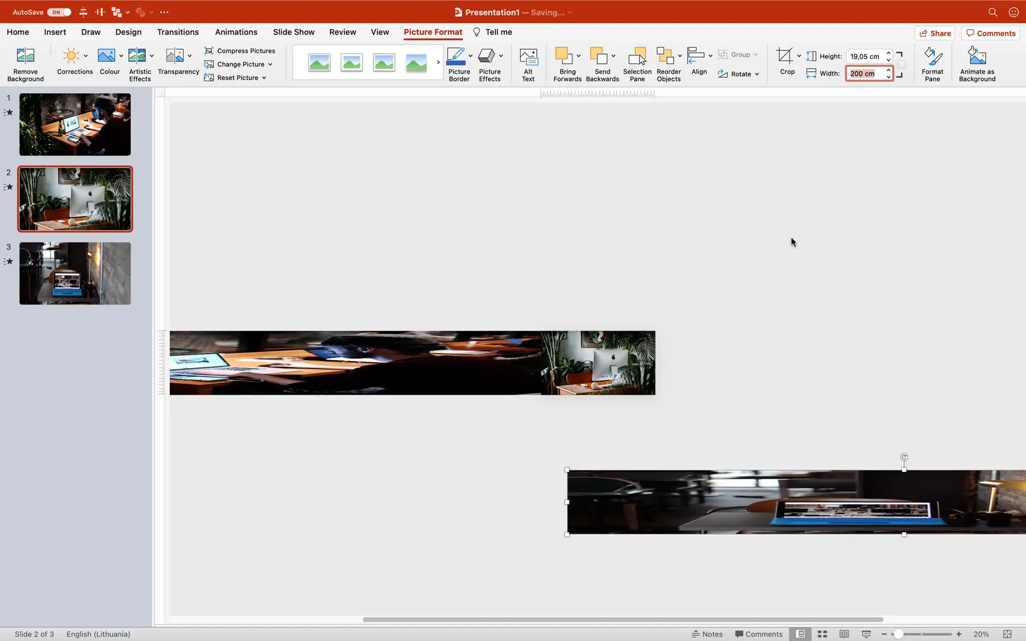1026x641 pixels.
Task: Switch to the Animations tab
Action: (x=236, y=32)
